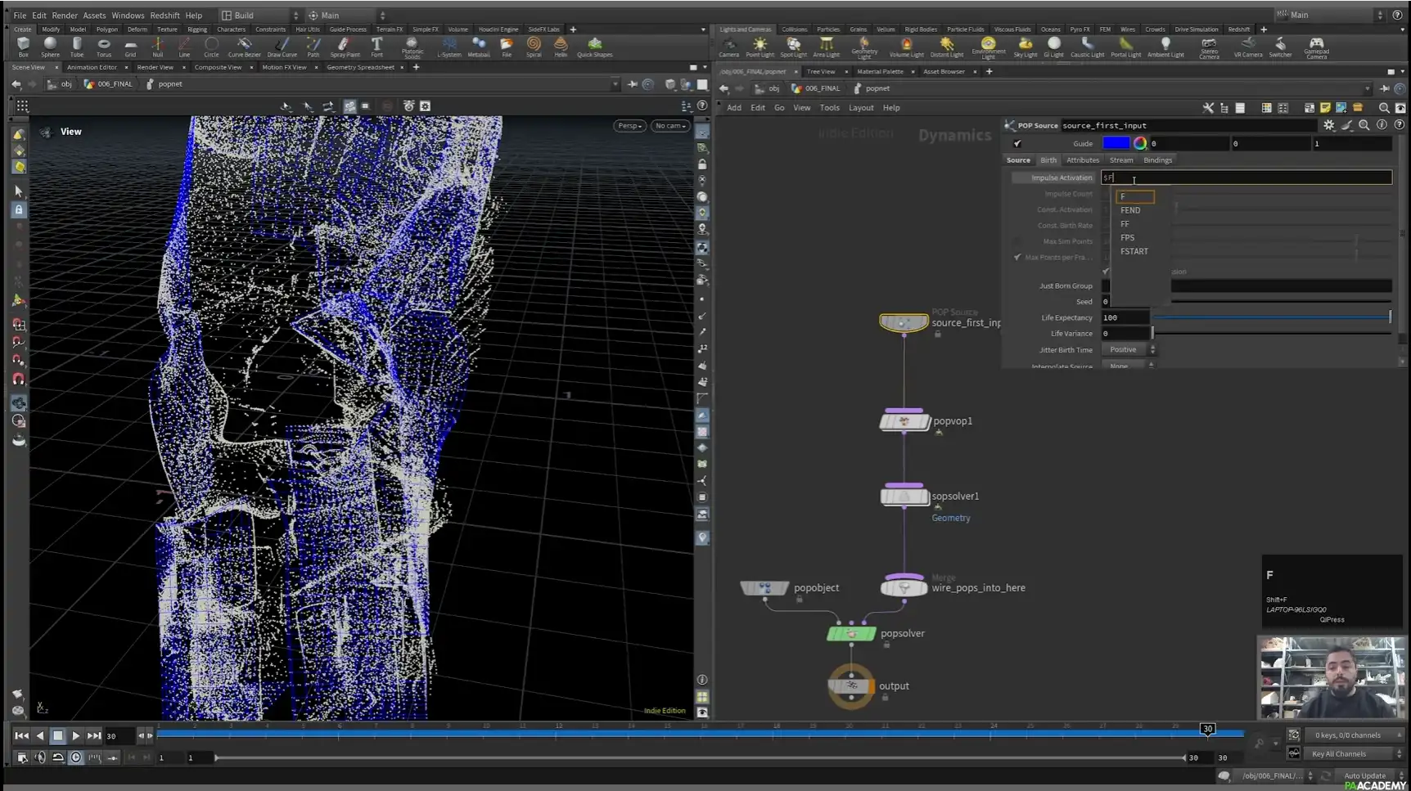Toggle the Guide checkbox for POP Source
The height and width of the screenshot is (791, 1411).
tap(1017, 142)
